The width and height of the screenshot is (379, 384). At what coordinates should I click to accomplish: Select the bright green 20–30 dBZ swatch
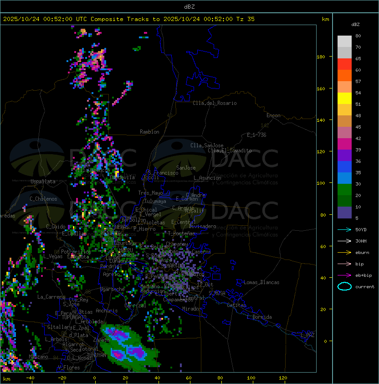point(344,190)
